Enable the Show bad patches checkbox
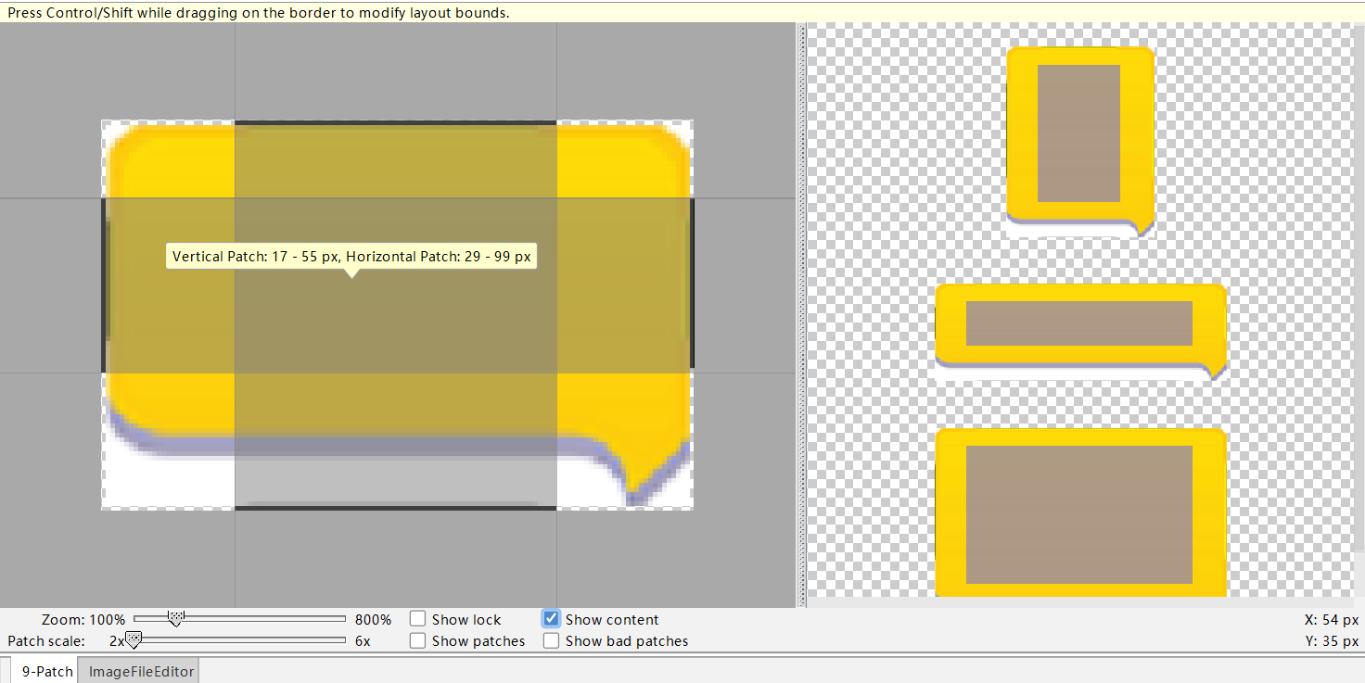 (552, 640)
